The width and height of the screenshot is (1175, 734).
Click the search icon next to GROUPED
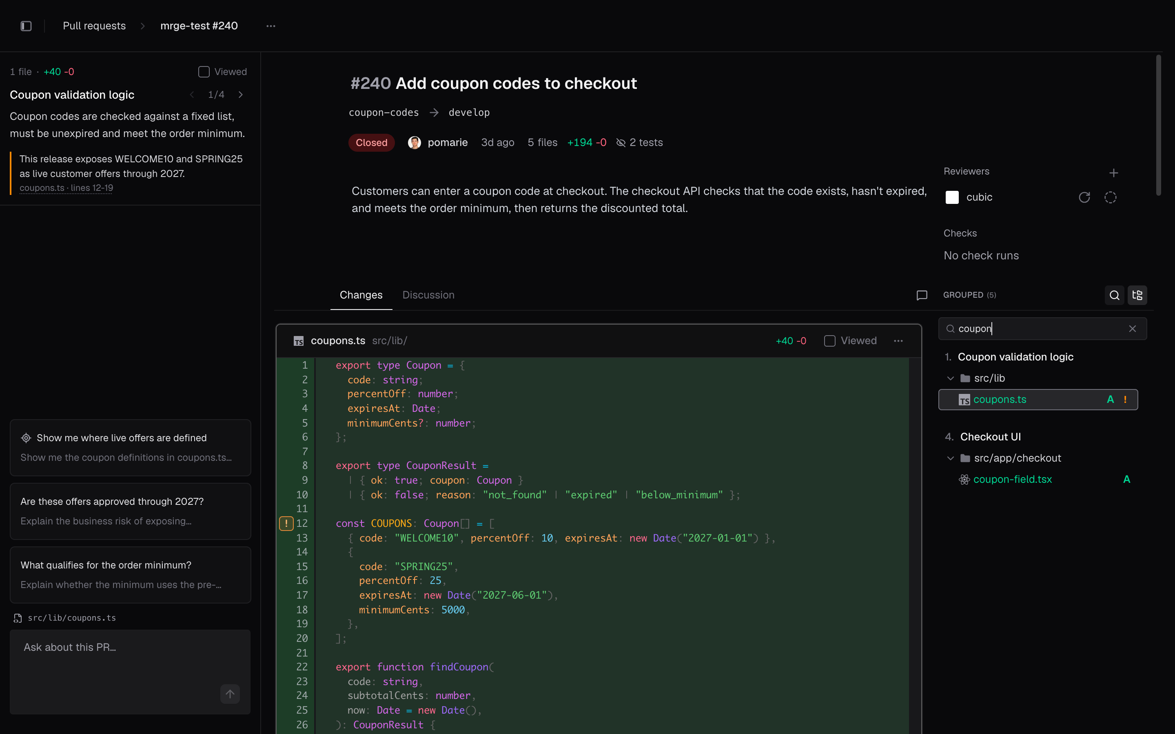click(x=1114, y=295)
